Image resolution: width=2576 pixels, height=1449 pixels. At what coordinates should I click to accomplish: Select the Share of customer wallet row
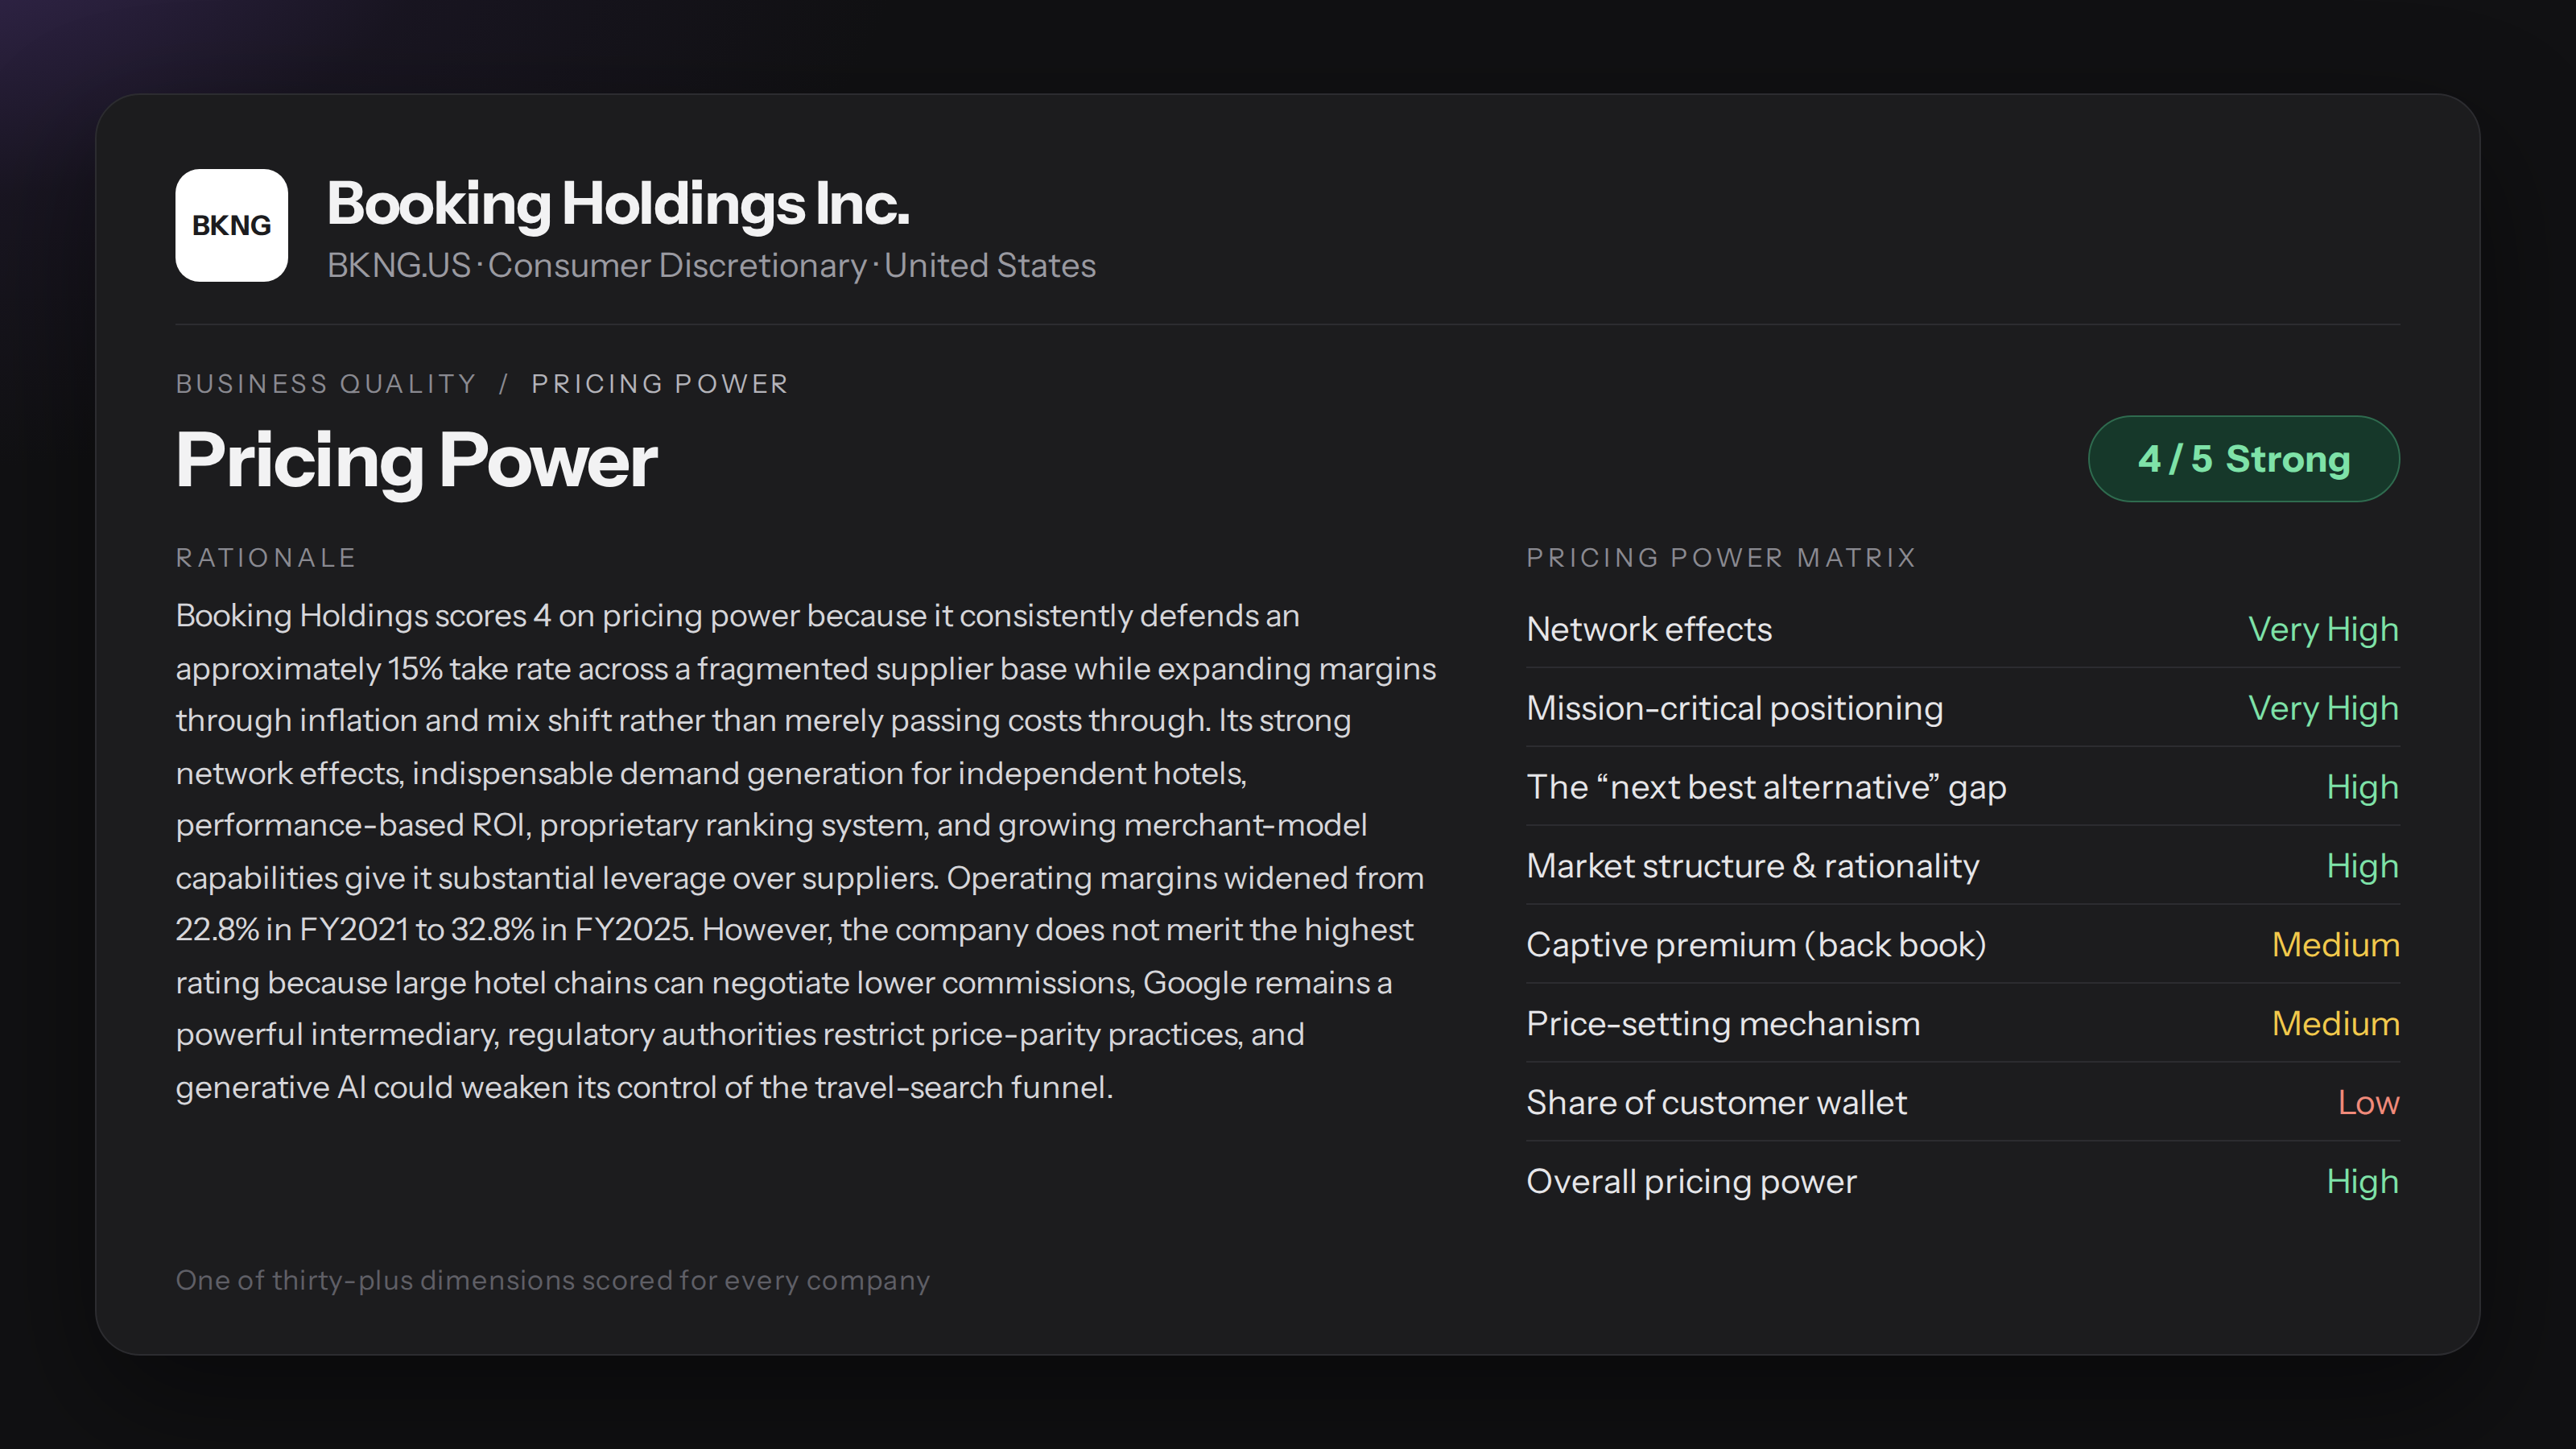tap(1962, 1102)
